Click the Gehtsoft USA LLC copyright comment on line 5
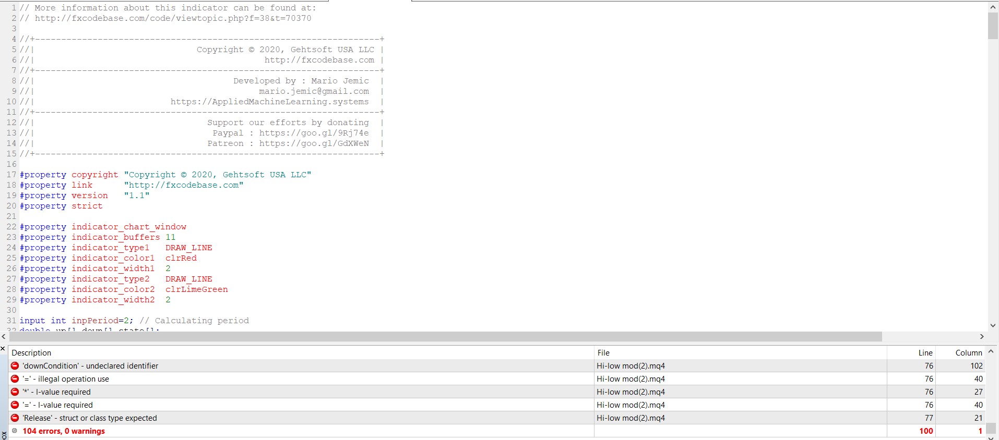 286,50
